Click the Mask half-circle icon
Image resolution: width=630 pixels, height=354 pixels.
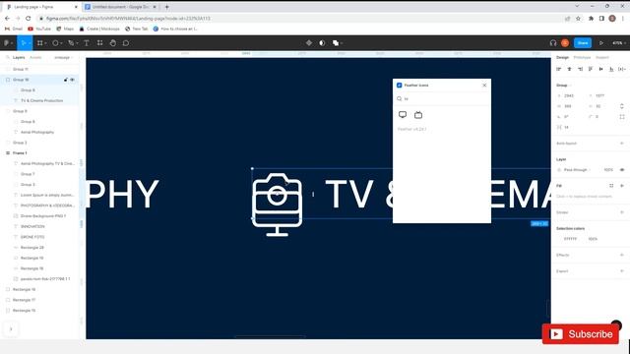point(322,43)
